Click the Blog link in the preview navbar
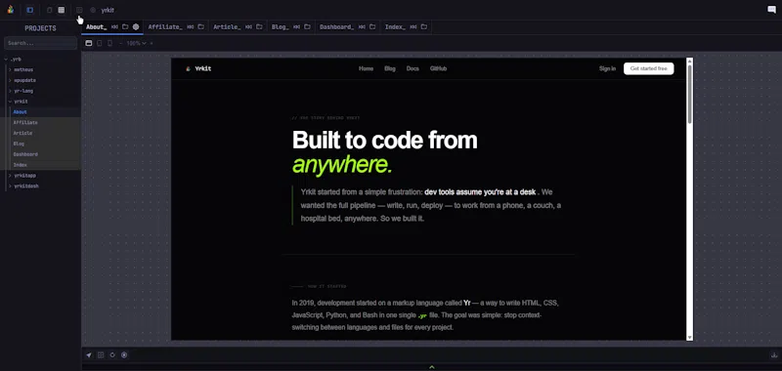 390,68
